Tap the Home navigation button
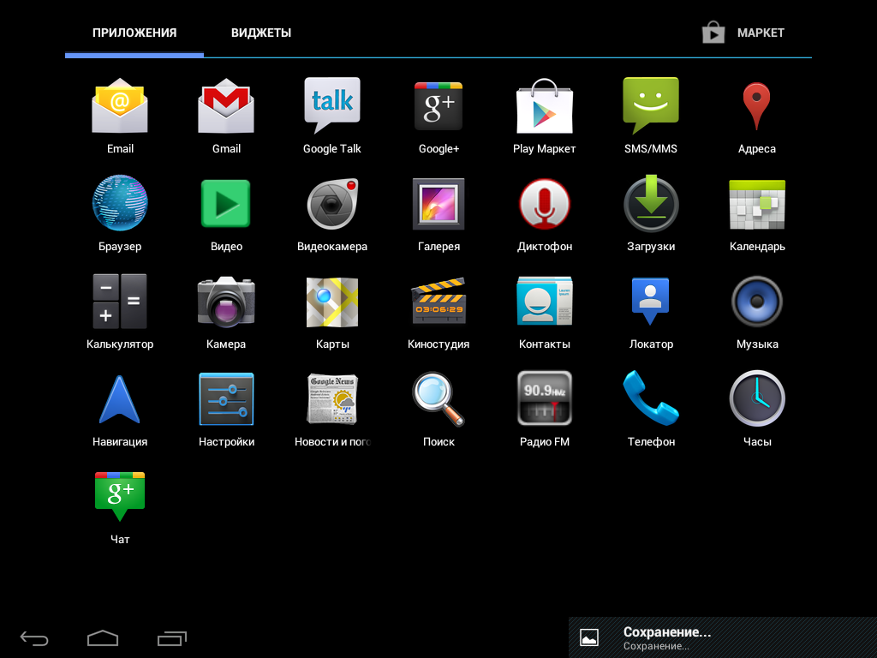Image resolution: width=877 pixels, height=658 pixels. tap(103, 637)
